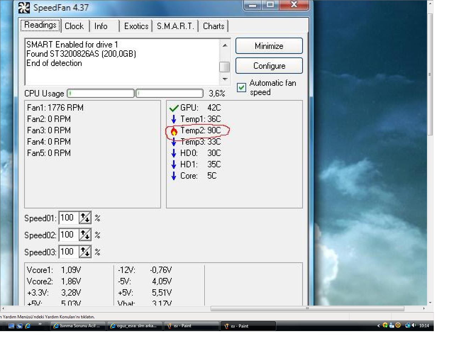Expand the quick launch overflow chevron
454x363 pixels.
[x=40, y=324]
